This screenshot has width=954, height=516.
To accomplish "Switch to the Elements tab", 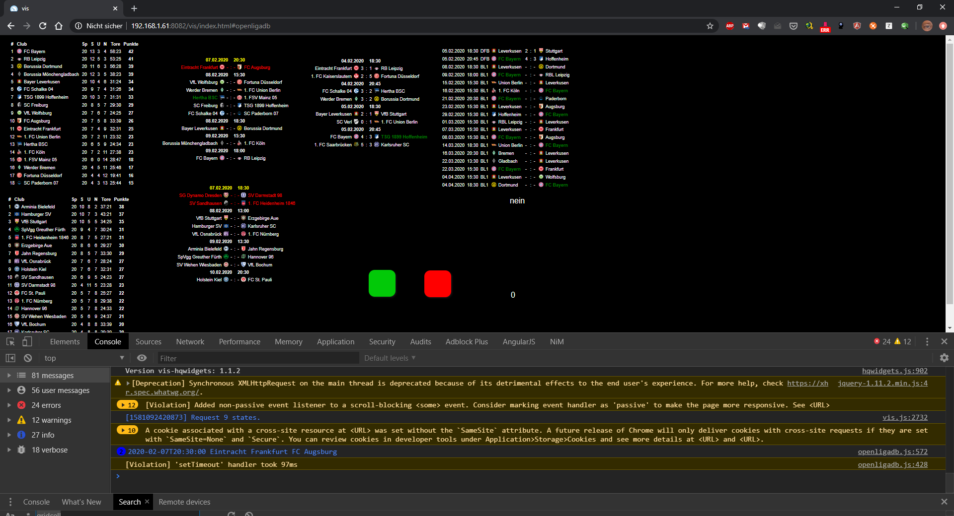I will (x=65, y=341).
